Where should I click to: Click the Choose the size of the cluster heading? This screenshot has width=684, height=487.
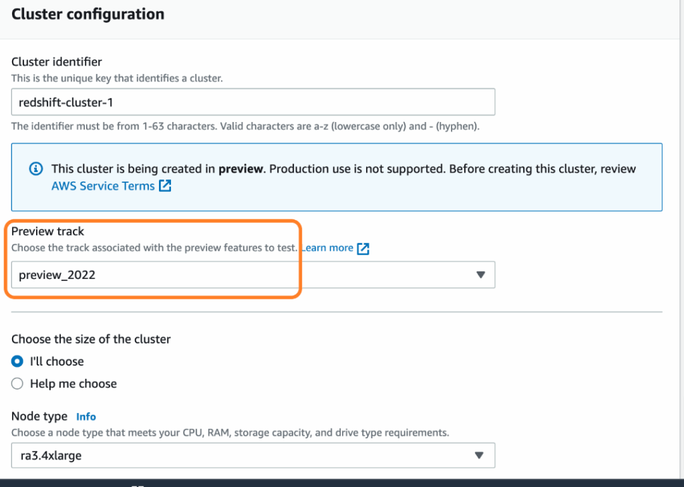pos(91,339)
